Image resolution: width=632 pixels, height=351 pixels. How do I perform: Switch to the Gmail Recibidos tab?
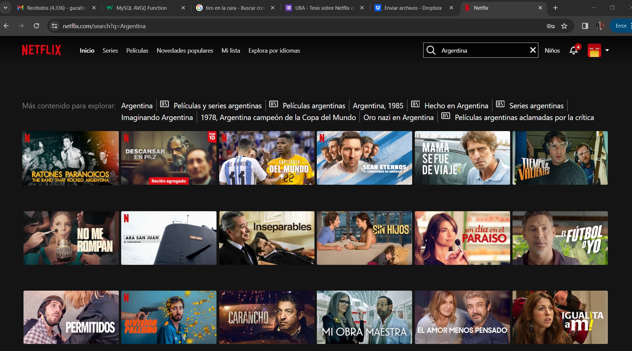pyautogui.click(x=56, y=8)
